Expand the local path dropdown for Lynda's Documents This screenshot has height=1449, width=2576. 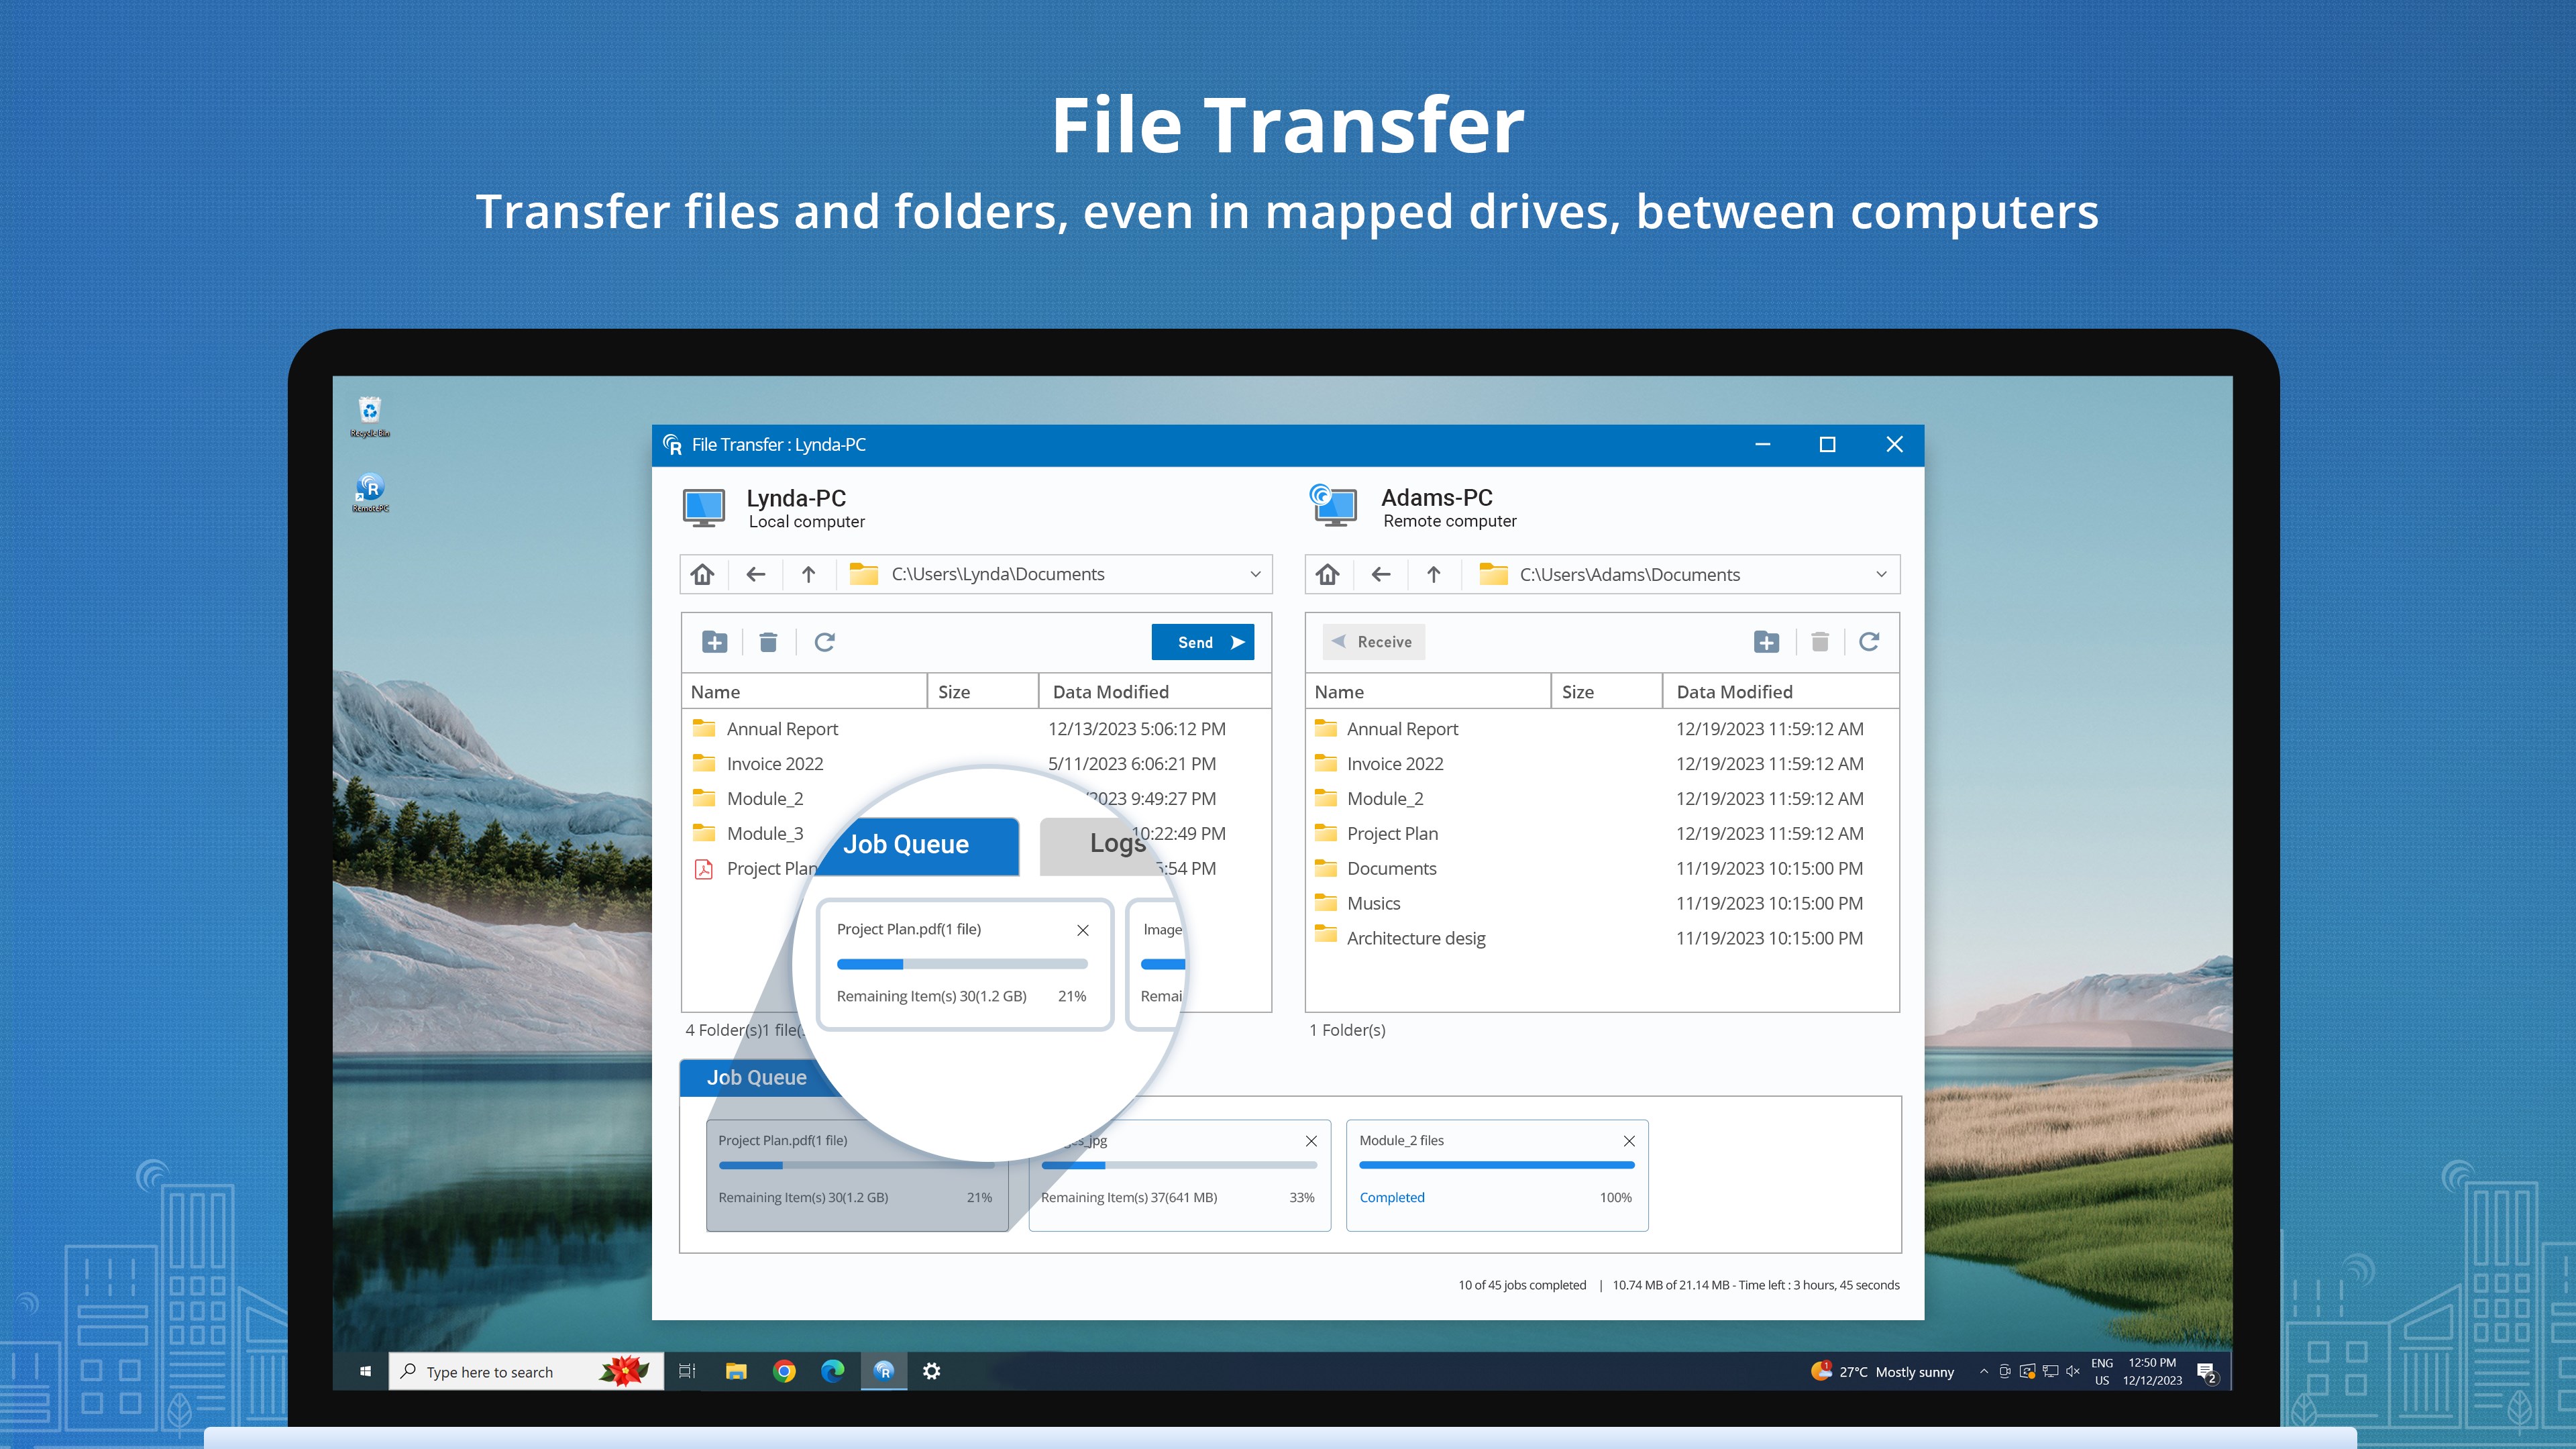click(1256, 573)
